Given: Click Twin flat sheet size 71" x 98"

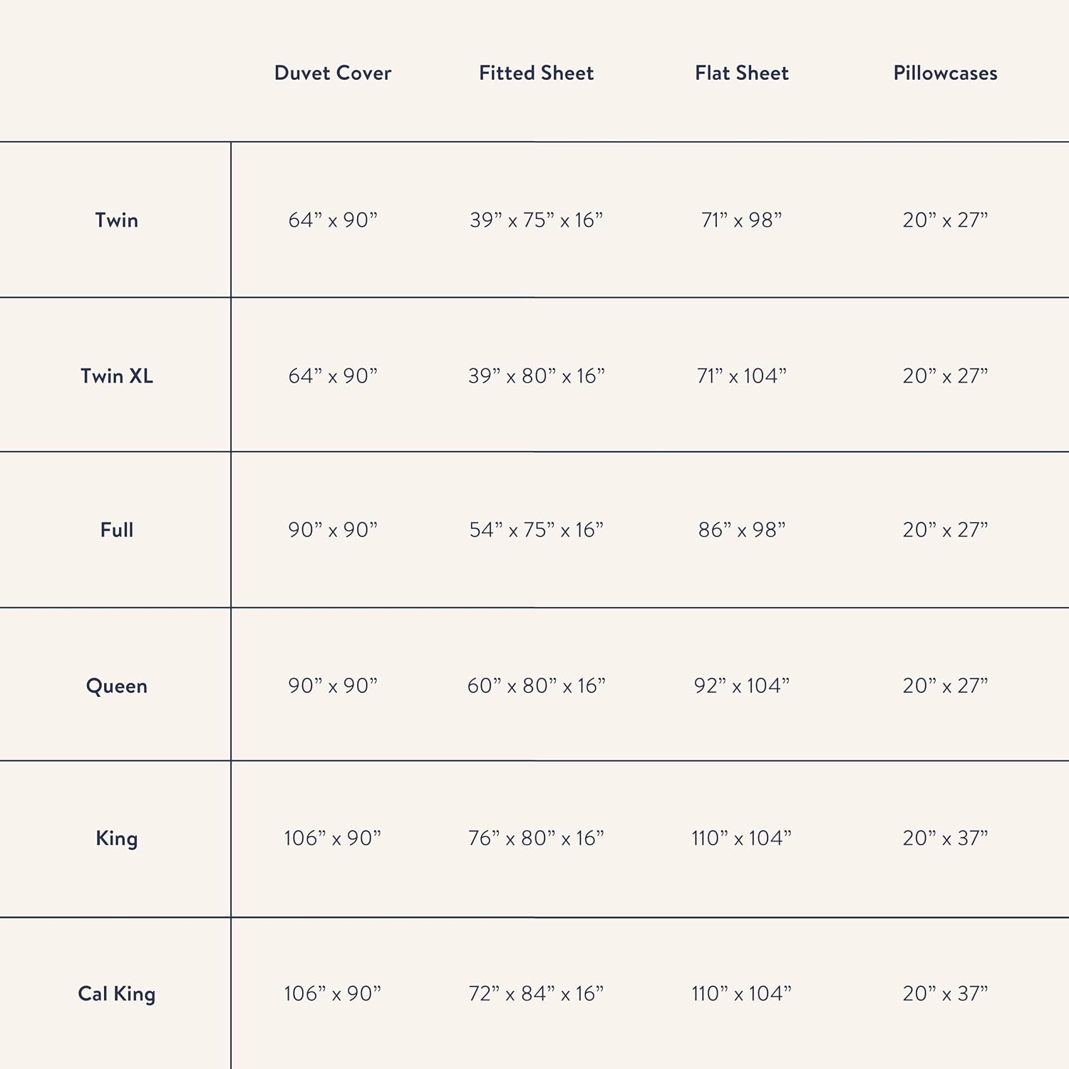Looking at the screenshot, I should [x=742, y=220].
